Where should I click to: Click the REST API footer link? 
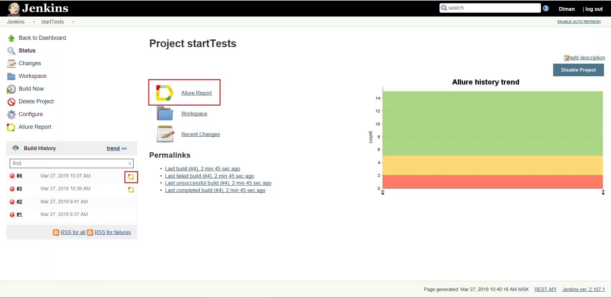tap(545, 289)
